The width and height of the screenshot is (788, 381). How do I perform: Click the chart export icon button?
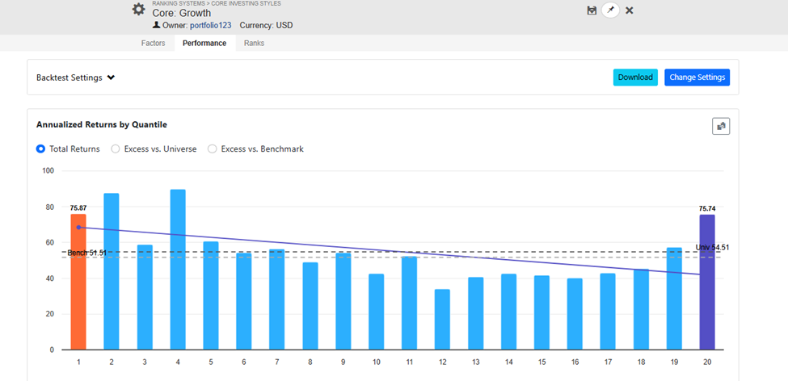(x=720, y=126)
